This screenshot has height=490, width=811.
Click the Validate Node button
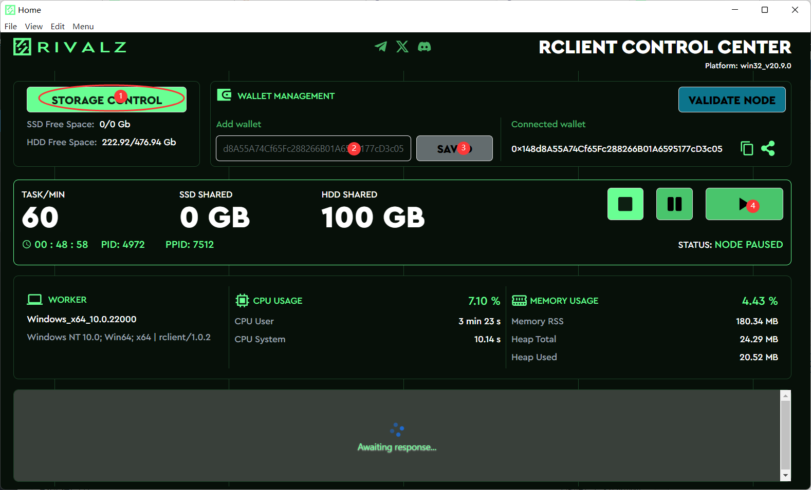732,100
